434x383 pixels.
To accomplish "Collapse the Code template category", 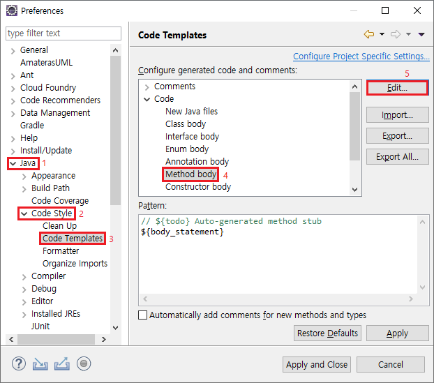I will [x=147, y=99].
